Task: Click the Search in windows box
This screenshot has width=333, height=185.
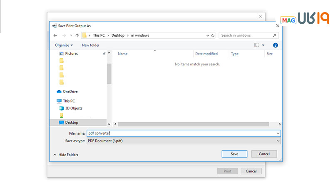Action: 246,35
